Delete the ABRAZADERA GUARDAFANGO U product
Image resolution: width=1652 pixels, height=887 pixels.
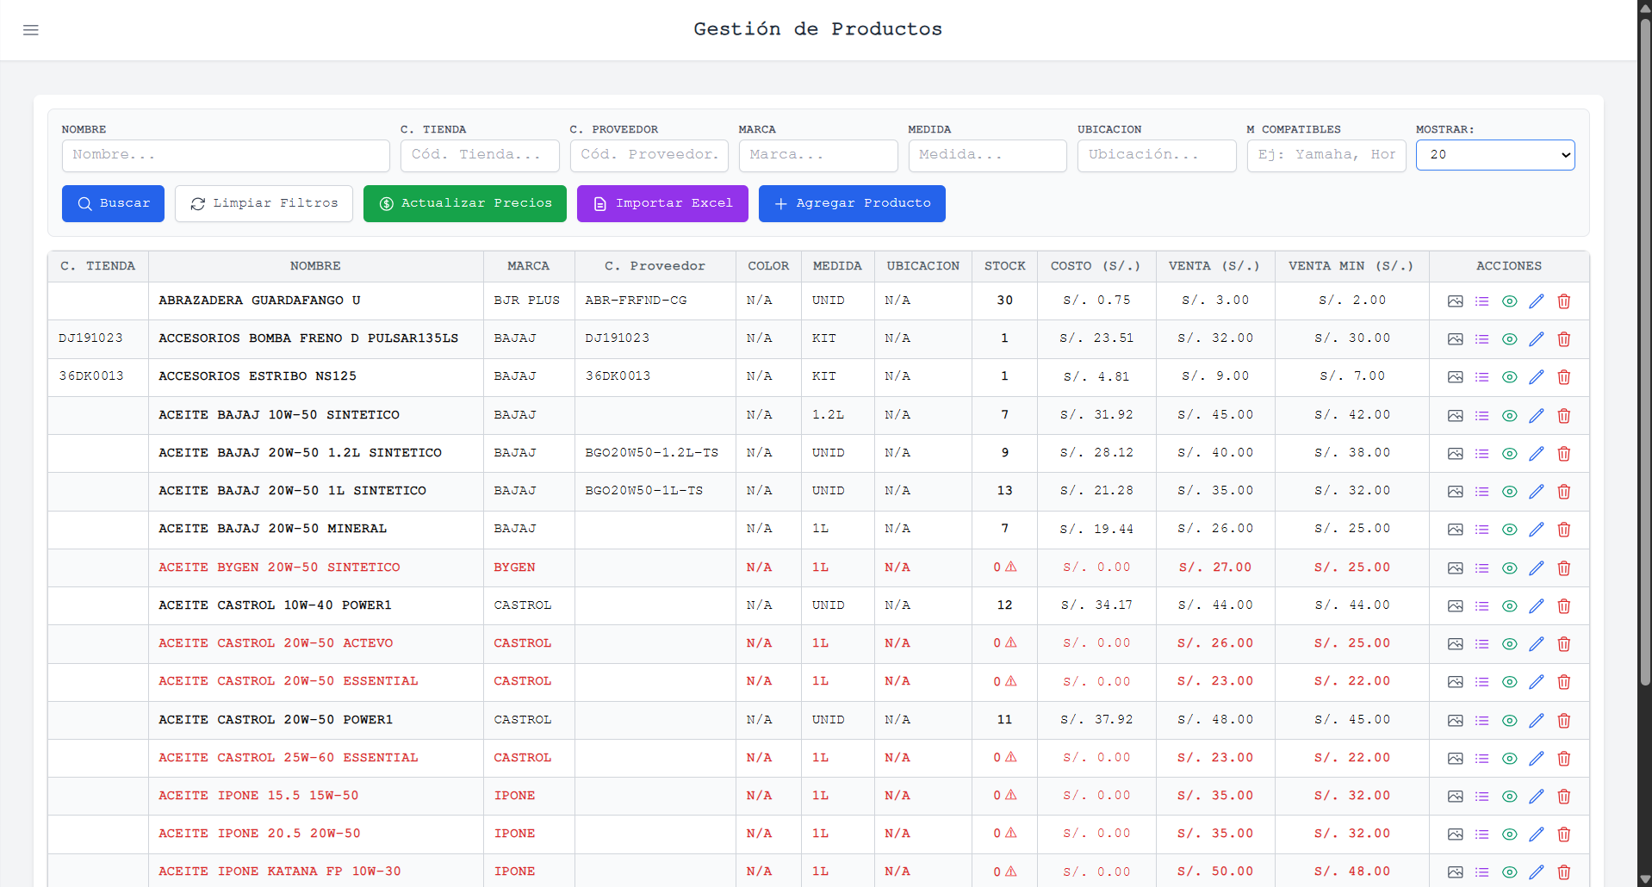click(x=1564, y=301)
